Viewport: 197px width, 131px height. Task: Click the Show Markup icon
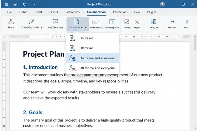[95, 22]
